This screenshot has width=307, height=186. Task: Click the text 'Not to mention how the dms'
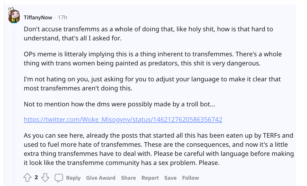pos(119,104)
